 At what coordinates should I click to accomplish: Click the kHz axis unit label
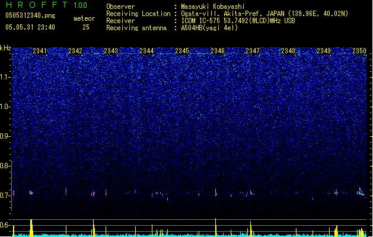click(x=5, y=48)
